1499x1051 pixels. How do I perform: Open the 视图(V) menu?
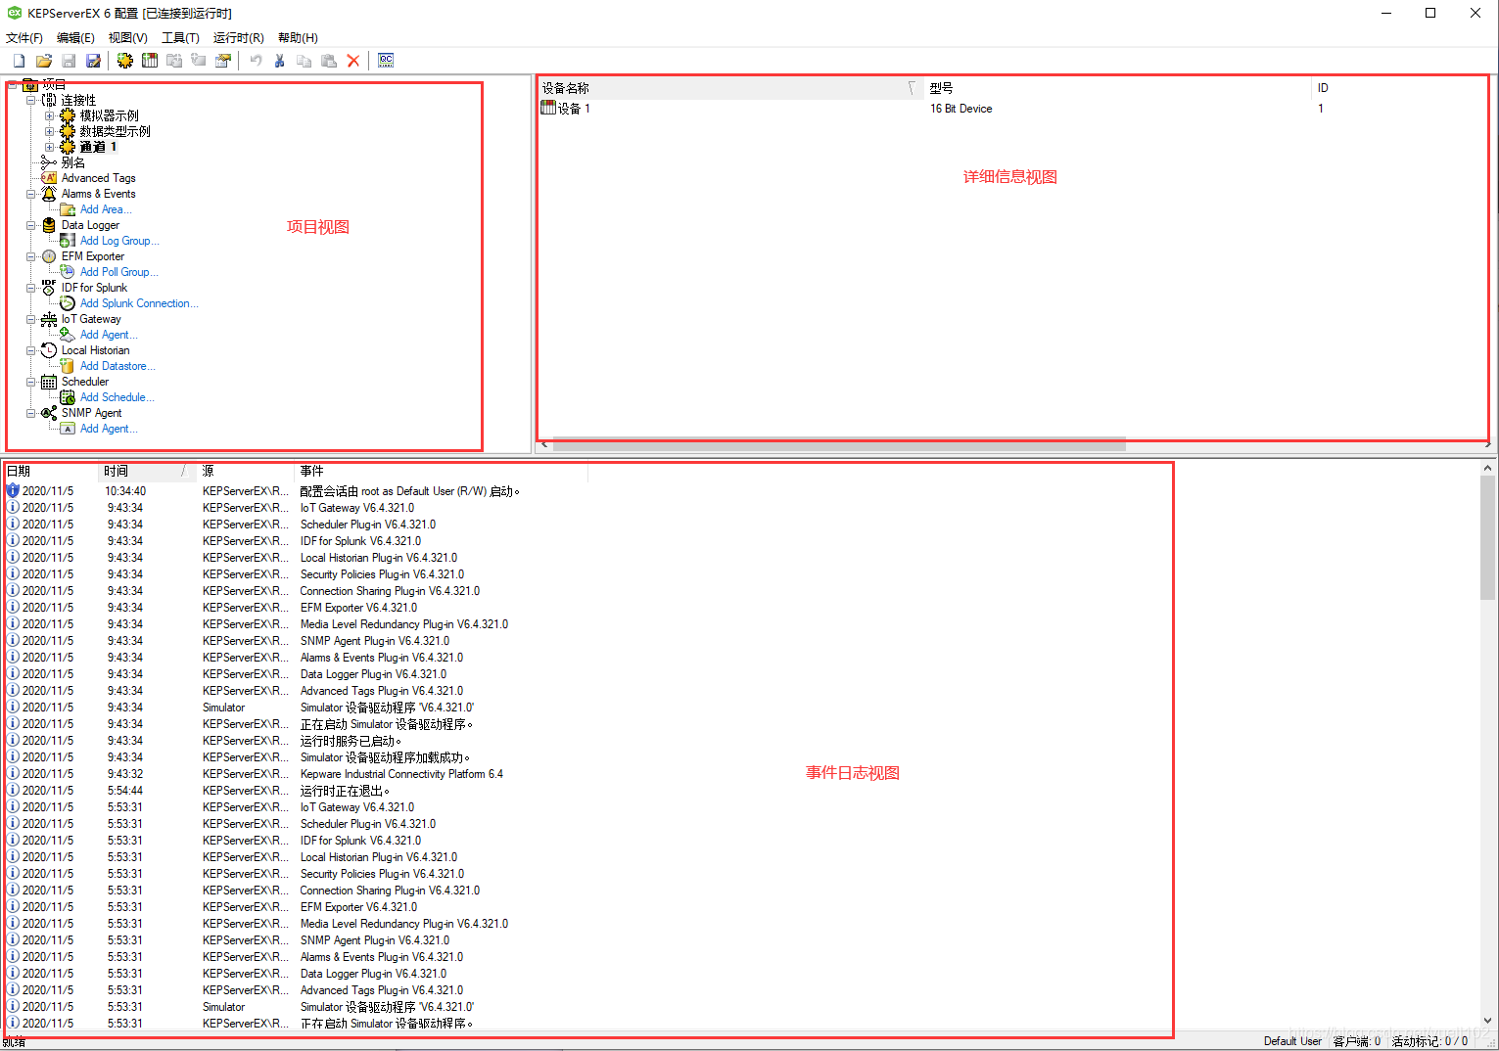128,38
